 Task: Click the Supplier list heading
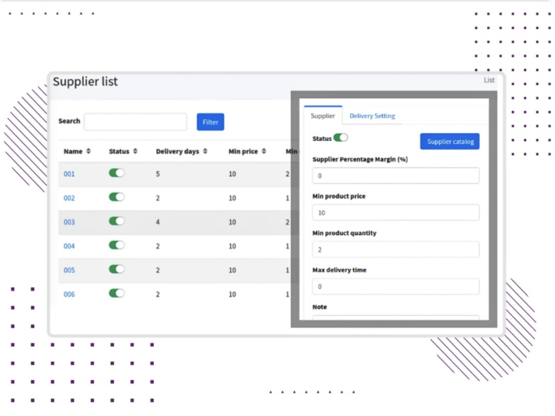click(x=85, y=82)
